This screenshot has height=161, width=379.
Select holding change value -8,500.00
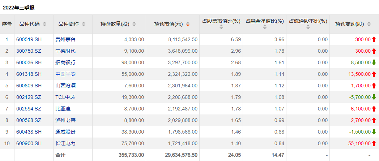click(360, 63)
